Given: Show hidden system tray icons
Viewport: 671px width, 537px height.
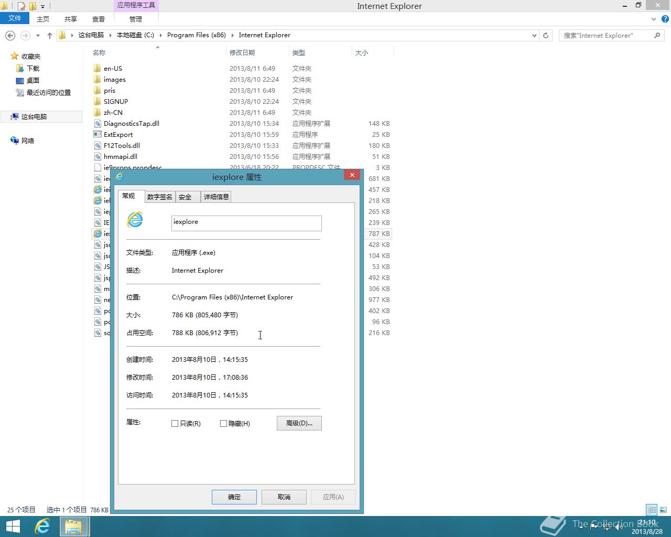Looking at the screenshot, I should point(580,527).
